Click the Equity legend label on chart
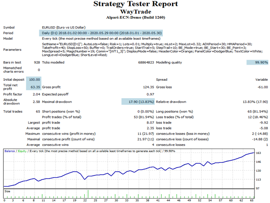Image resolution: width=270 pixels, height=203 pixels. click(x=22, y=151)
